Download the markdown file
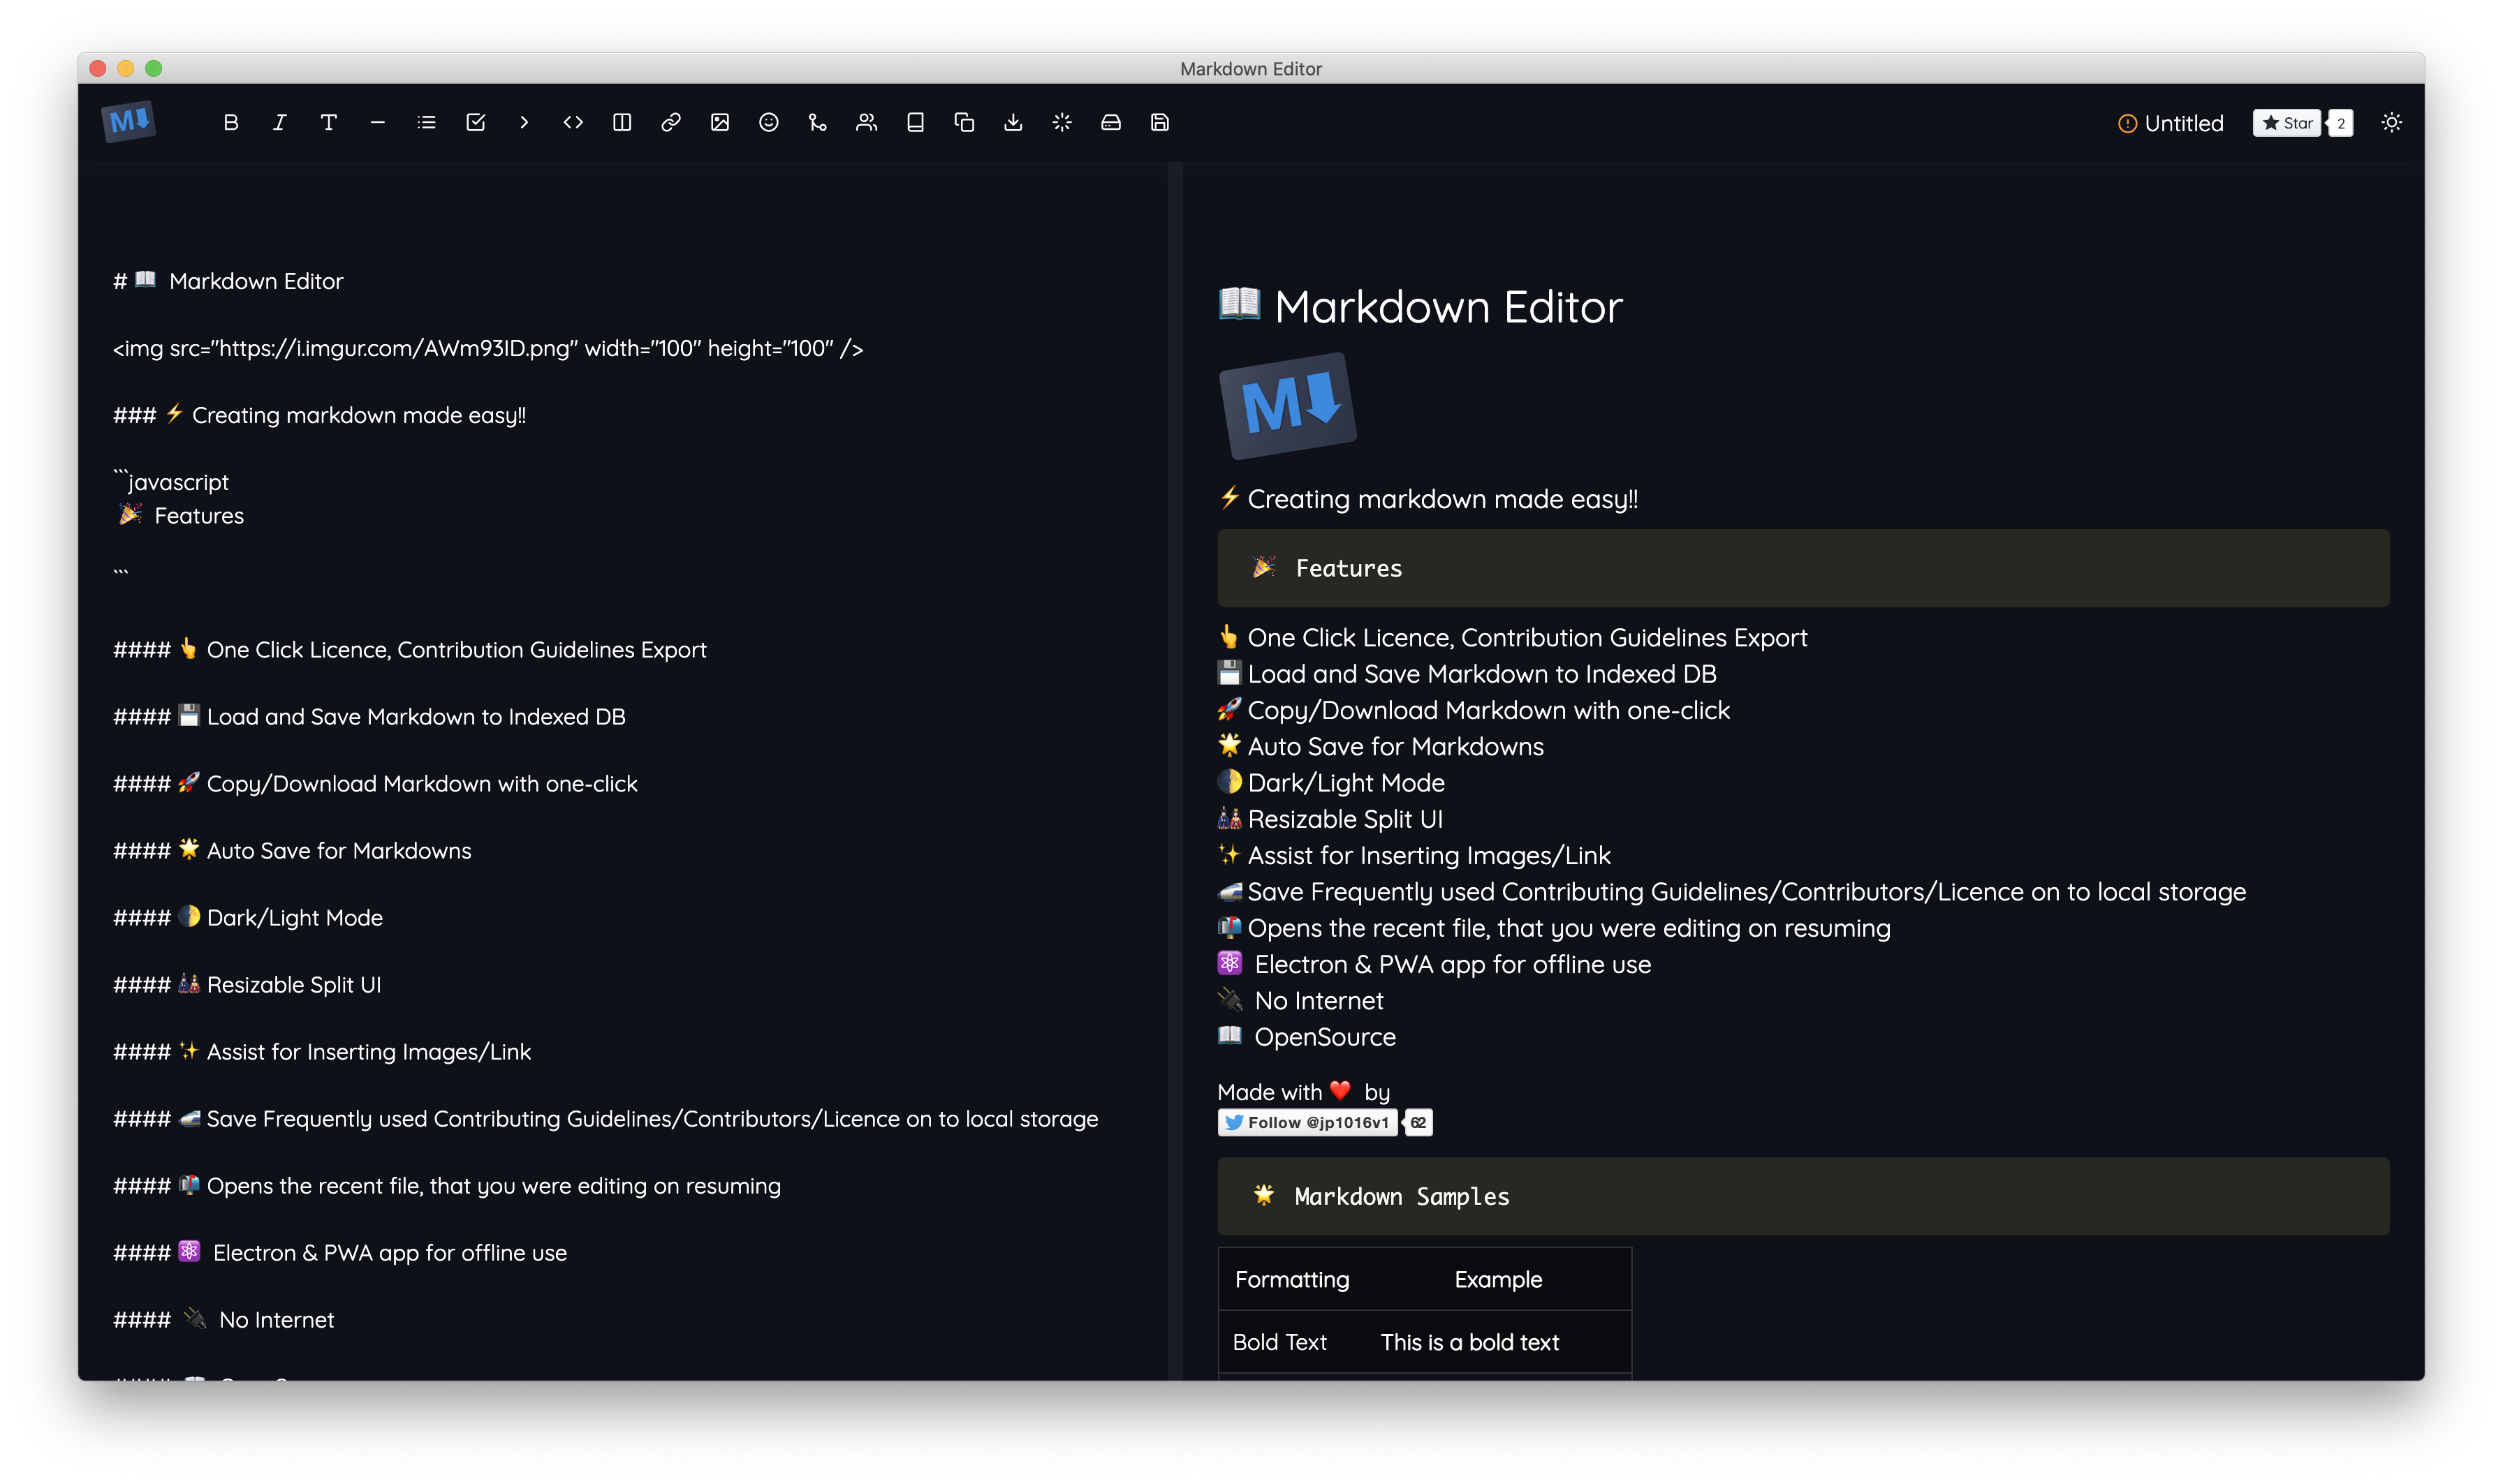Image resolution: width=2503 pixels, height=1484 pixels. pos(1013,122)
